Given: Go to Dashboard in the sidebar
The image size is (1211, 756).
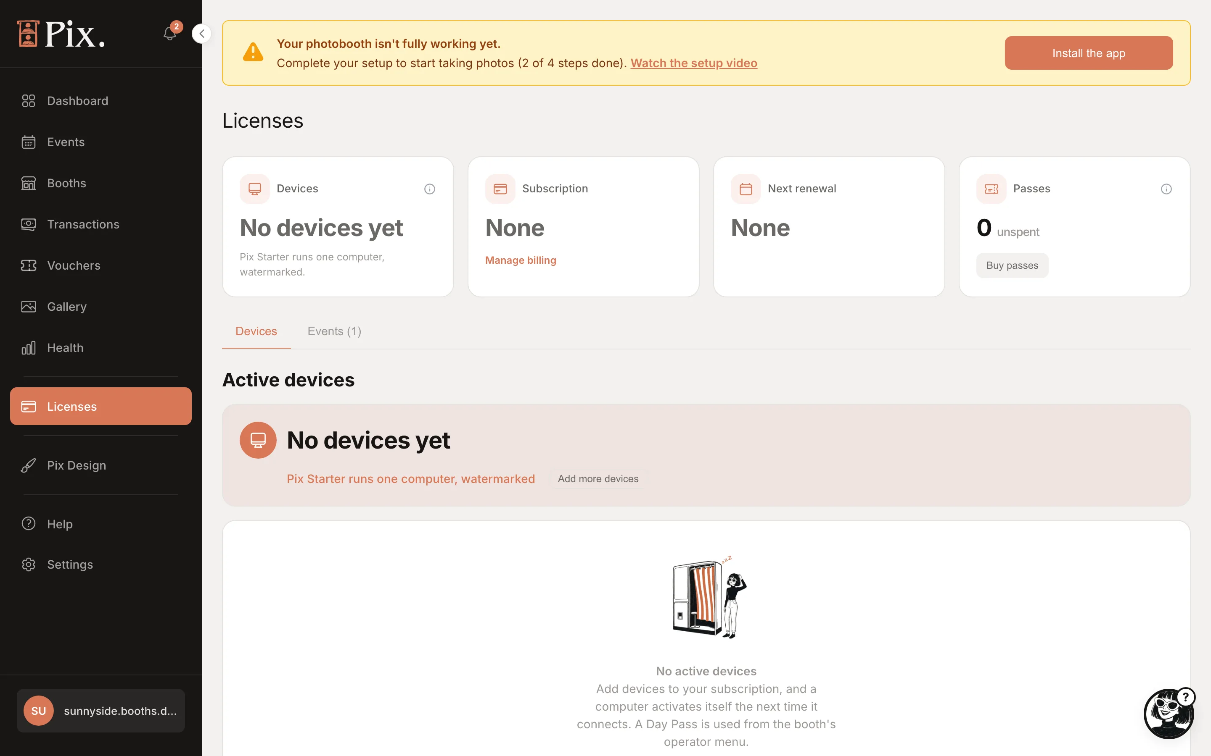Looking at the screenshot, I should 100,101.
